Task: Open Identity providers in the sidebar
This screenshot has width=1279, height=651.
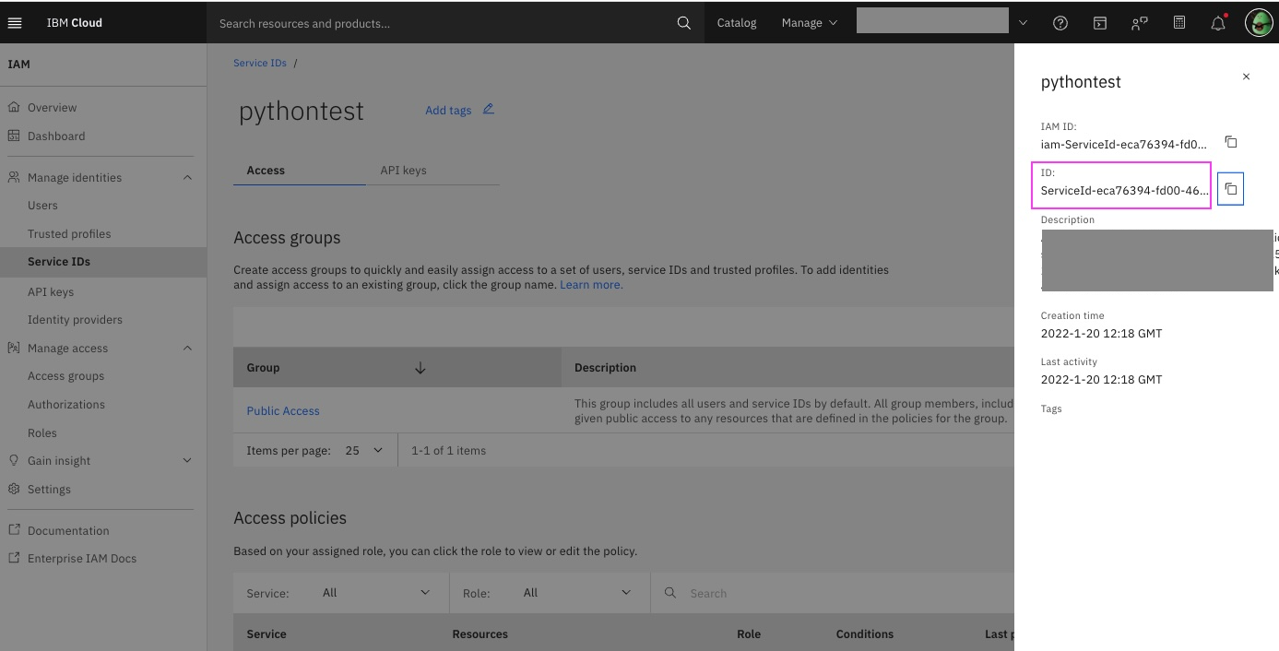Action: (x=75, y=319)
